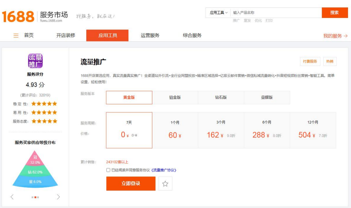Image resolution: width=351 pixels, height=208 pixels.
Task: Click the 1688 logo
Action: click(x=18, y=16)
